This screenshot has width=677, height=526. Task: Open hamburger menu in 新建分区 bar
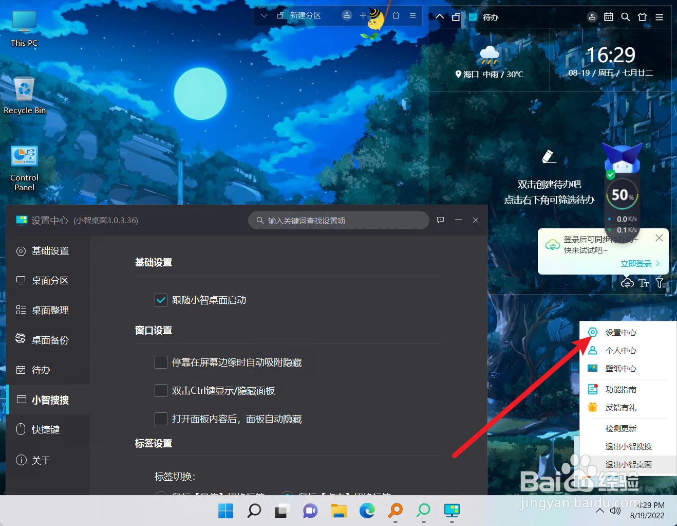(412, 15)
